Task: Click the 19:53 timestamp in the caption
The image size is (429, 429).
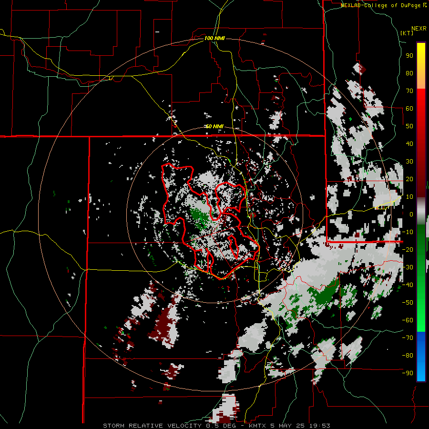Action: (x=319, y=426)
